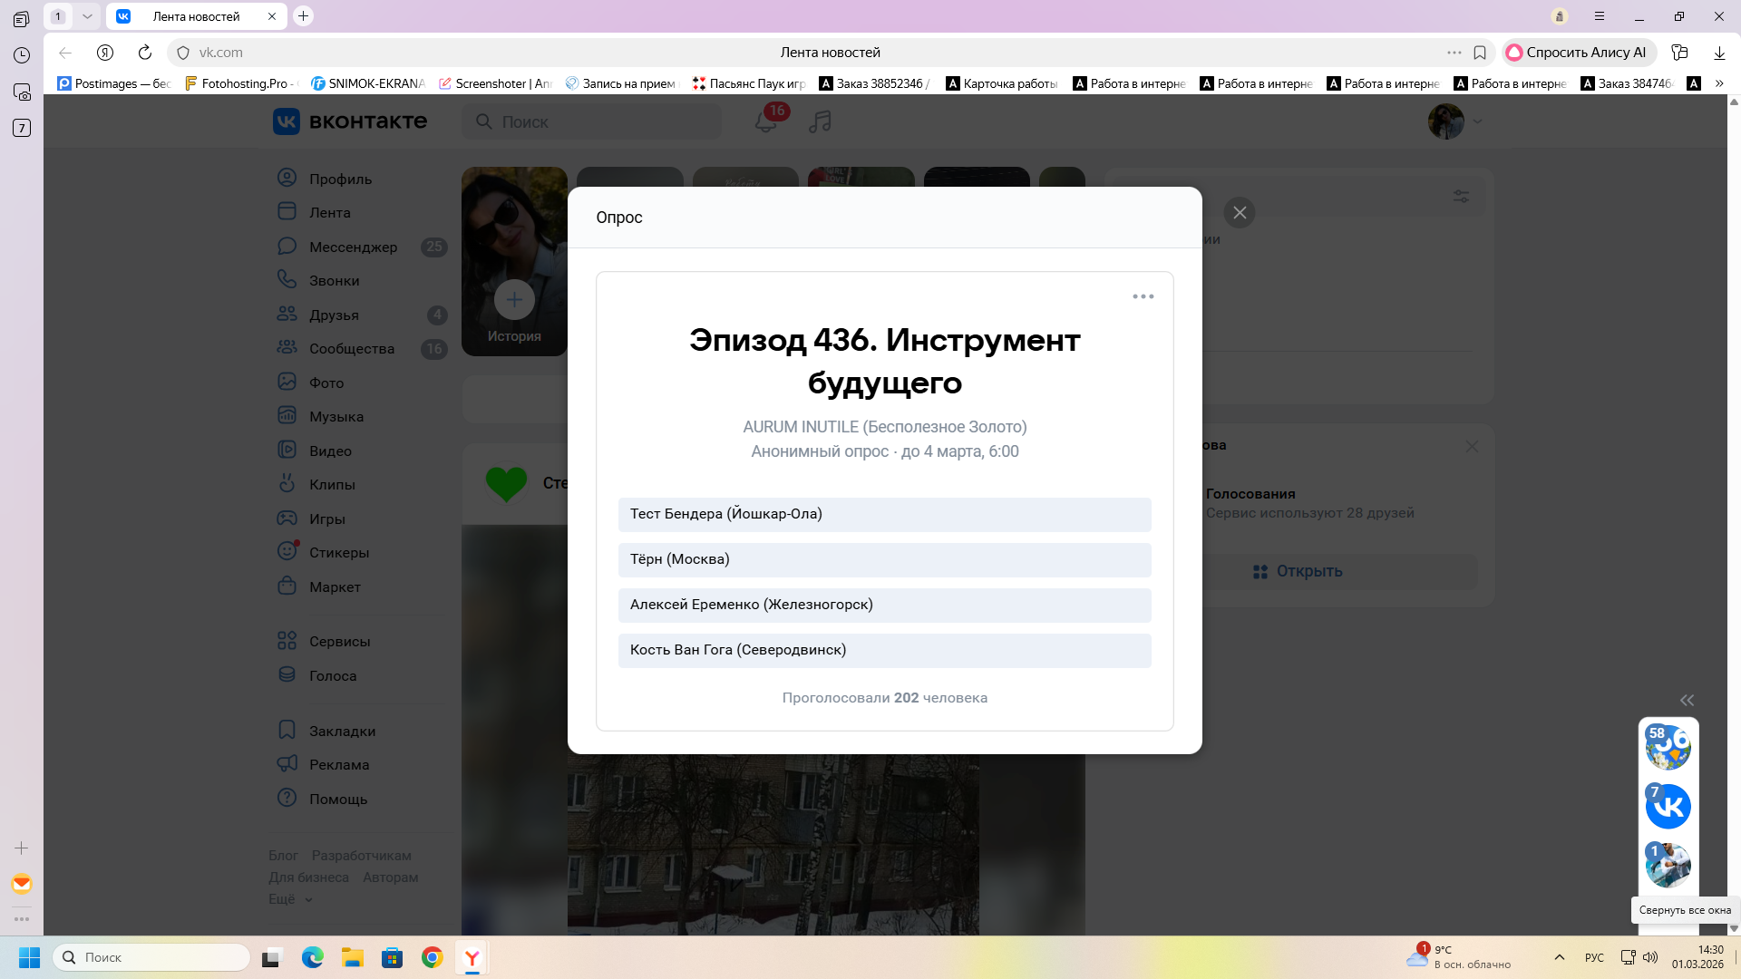The height and width of the screenshot is (979, 1741).
Task: Select poll option Тёрн (Москва)
Action: [884, 559]
